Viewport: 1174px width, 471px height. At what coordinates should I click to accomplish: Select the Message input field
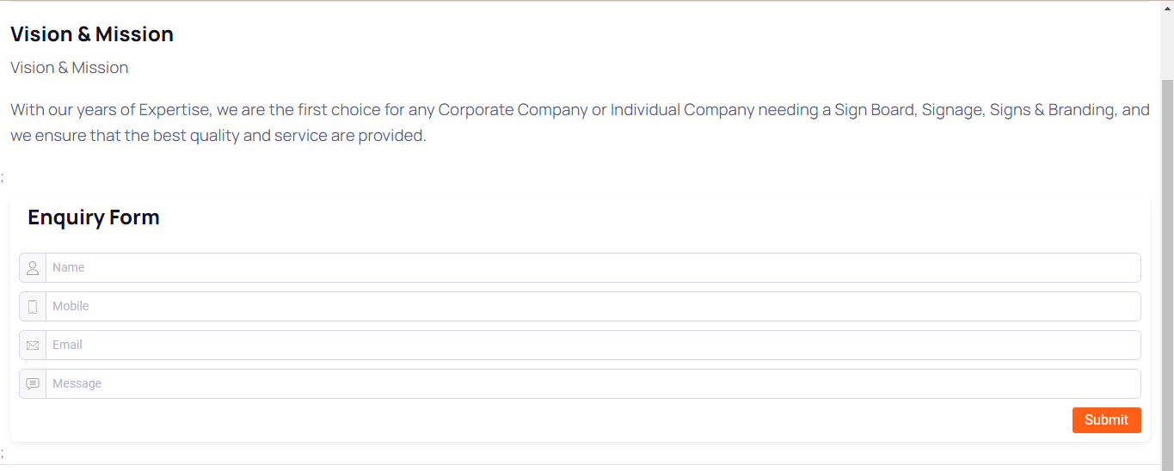point(593,384)
